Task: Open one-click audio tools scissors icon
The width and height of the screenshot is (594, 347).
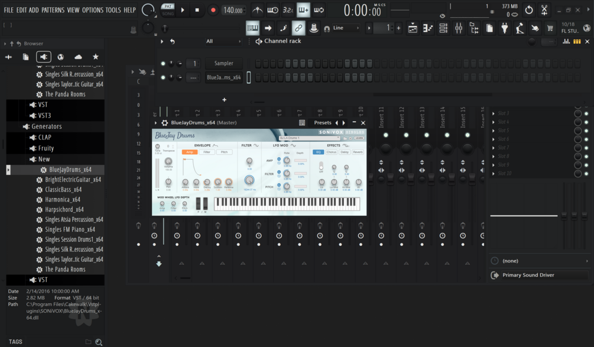Action: [544, 10]
